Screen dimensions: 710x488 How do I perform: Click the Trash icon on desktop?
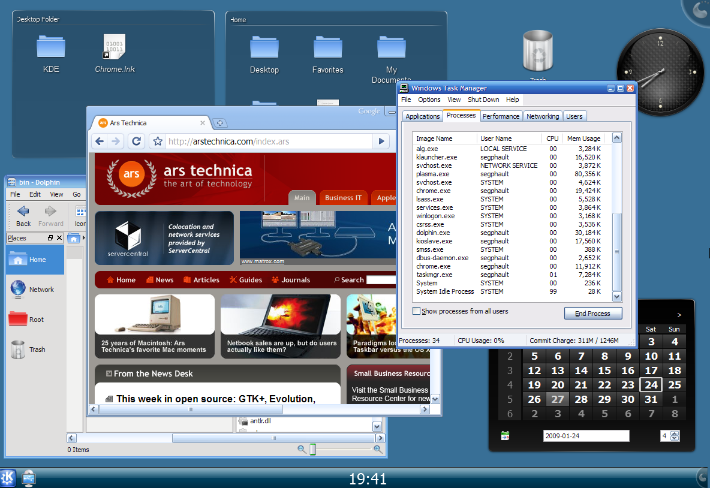click(x=538, y=51)
